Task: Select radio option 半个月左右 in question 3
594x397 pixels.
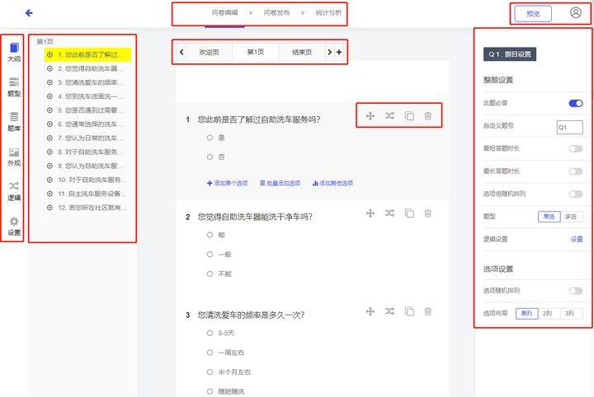Action: click(210, 372)
